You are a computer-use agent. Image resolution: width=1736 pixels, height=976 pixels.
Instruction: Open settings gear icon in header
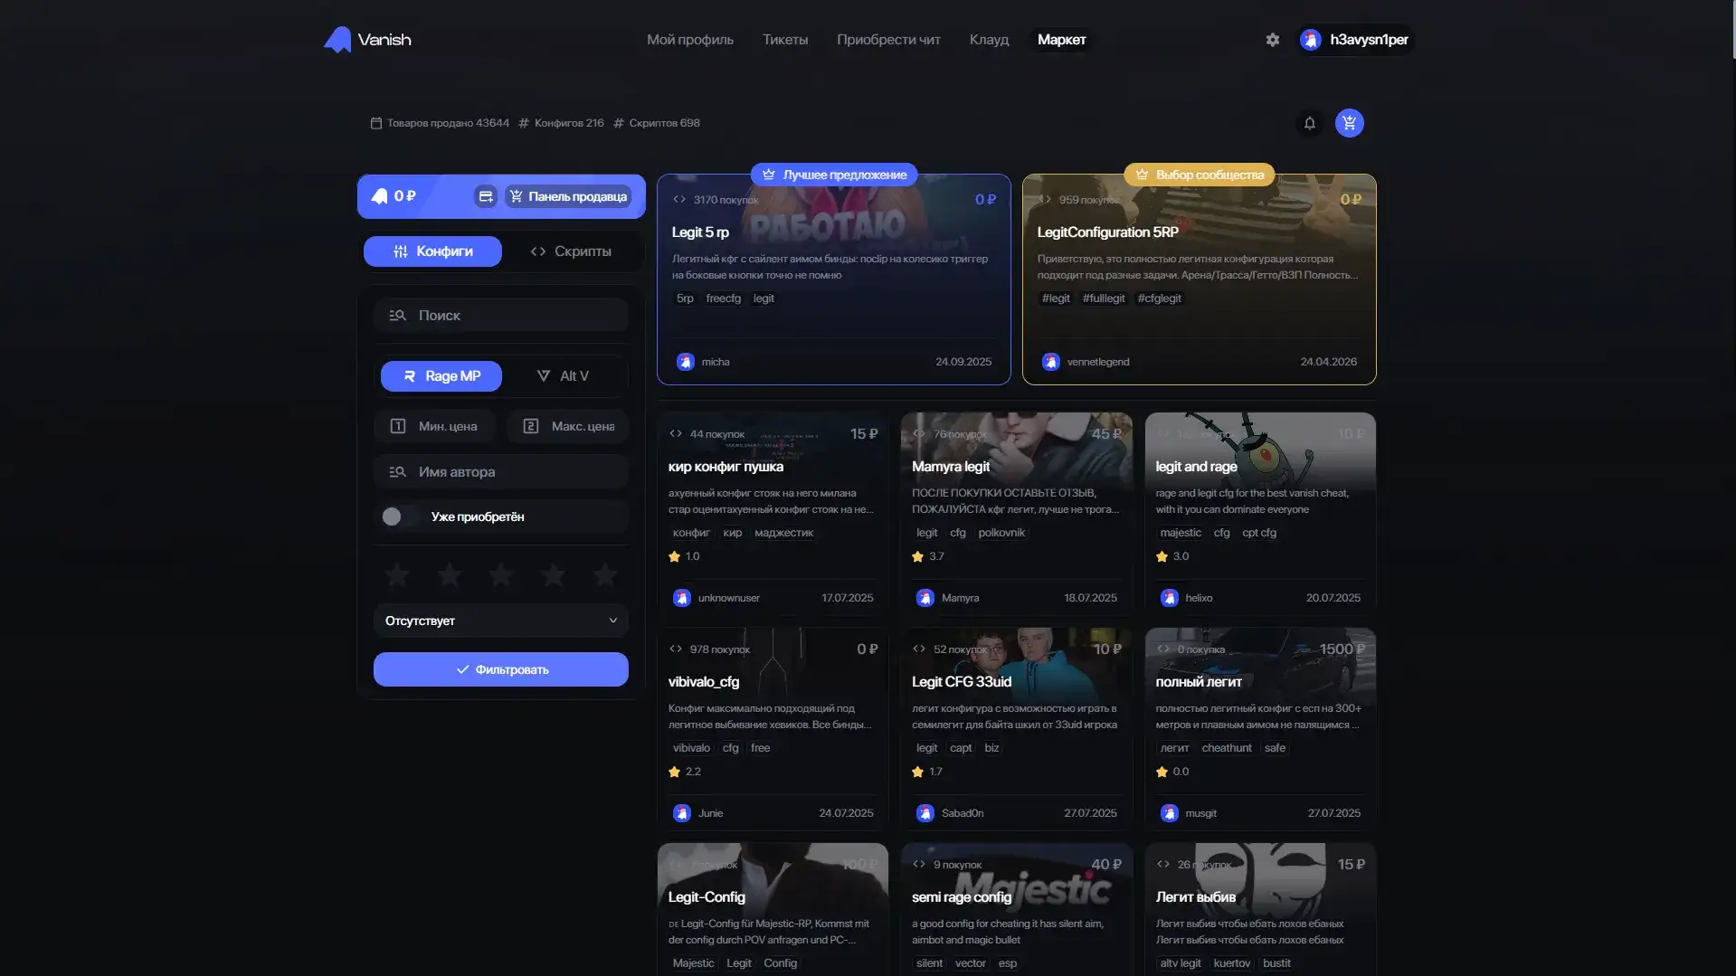point(1273,40)
